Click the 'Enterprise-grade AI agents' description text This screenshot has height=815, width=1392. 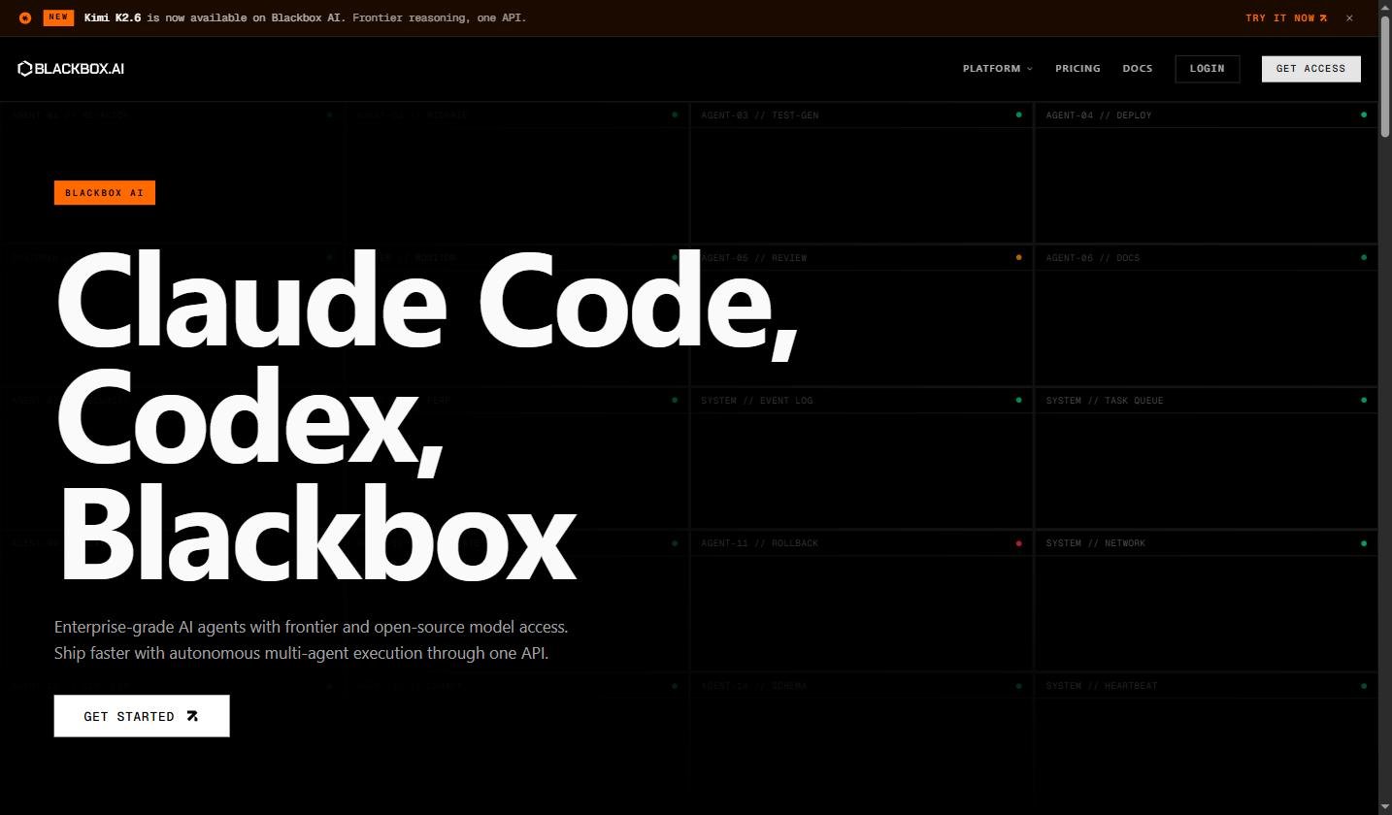312,640
